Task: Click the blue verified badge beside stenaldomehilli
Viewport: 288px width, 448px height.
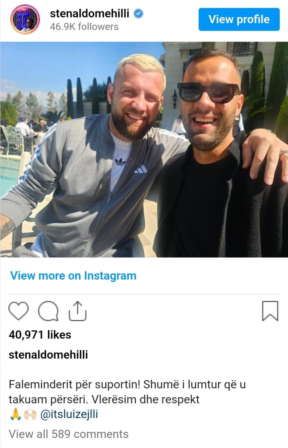Action: 139,14
